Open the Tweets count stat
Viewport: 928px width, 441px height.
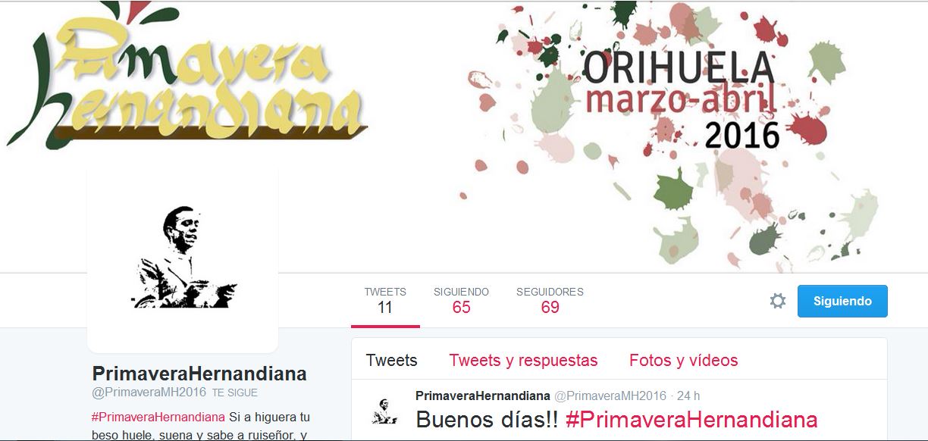385,300
